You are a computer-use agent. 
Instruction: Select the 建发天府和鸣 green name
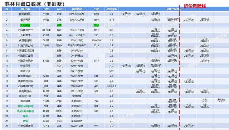[25, 106]
